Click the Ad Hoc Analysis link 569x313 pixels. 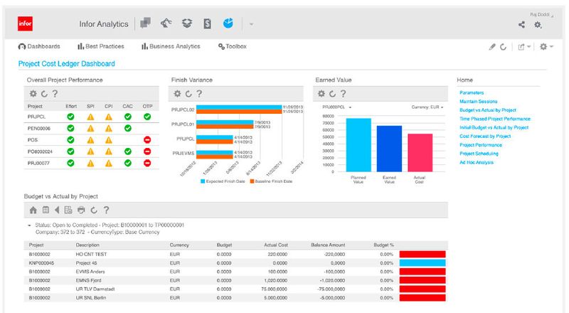pos(477,162)
